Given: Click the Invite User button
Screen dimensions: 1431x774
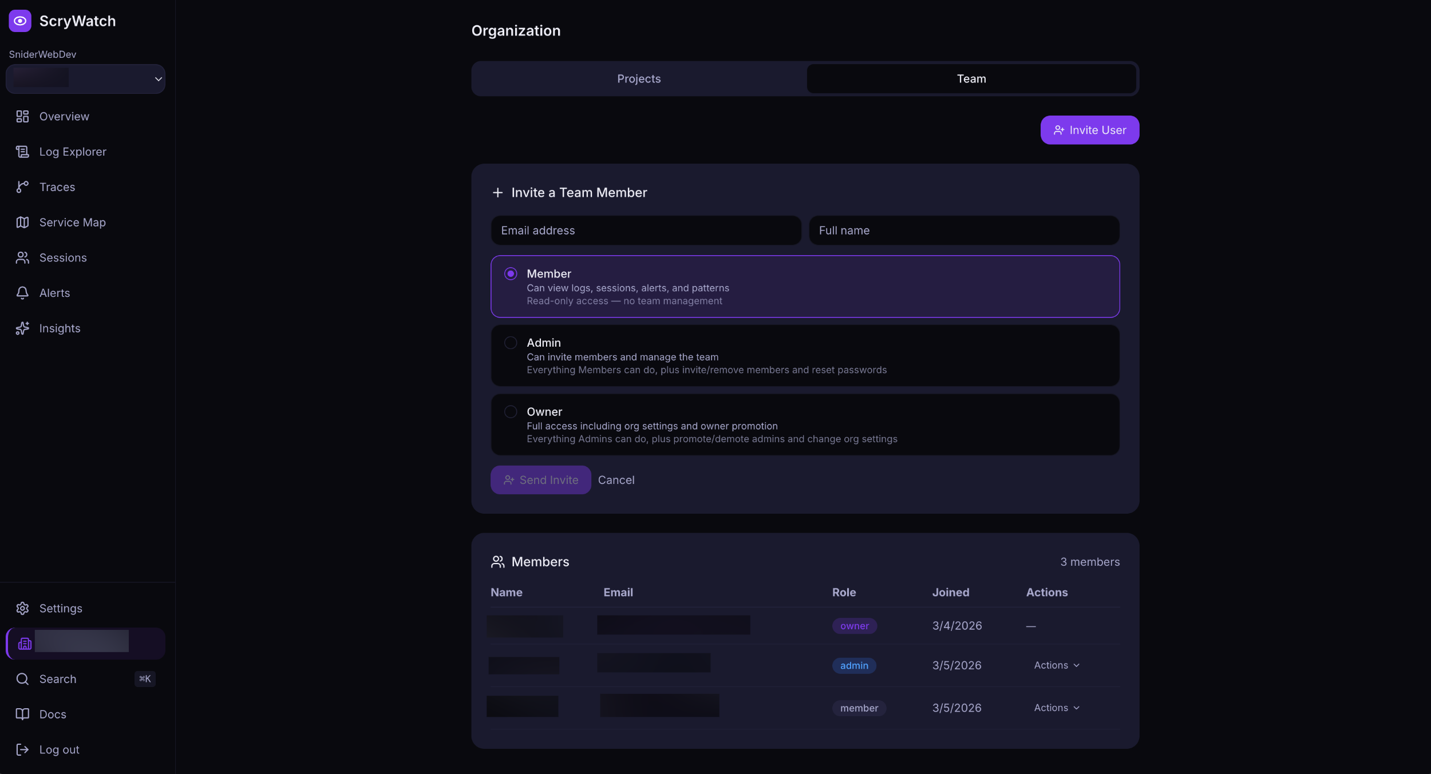Looking at the screenshot, I should pyautogui.click(x=1089, y=129).
